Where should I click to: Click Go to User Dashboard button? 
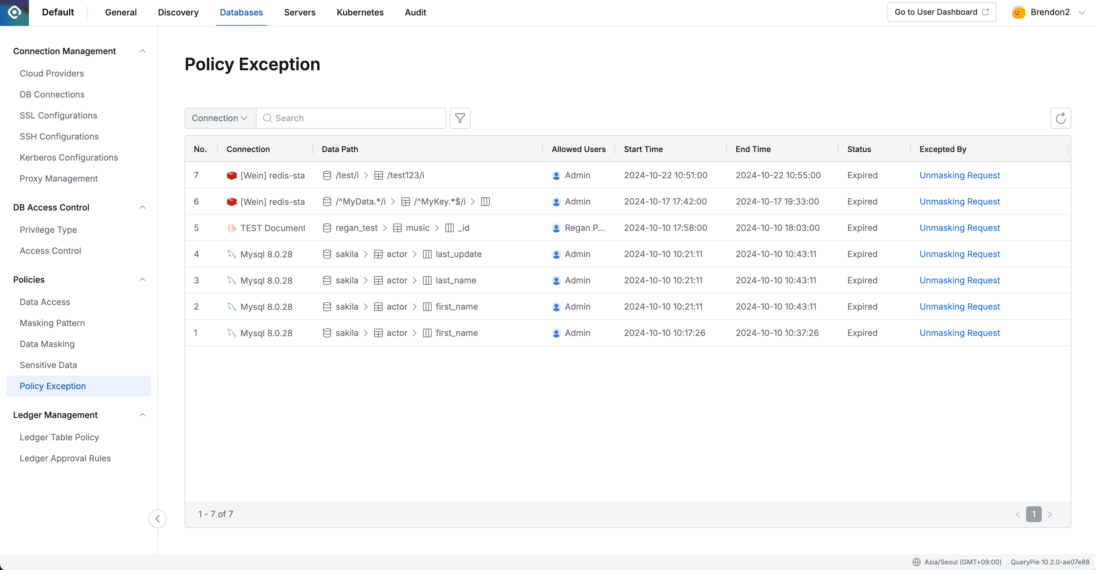tap(942, 12)
